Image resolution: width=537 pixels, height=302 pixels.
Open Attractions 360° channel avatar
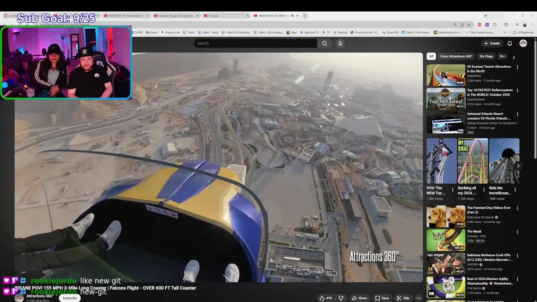(19, 298)
